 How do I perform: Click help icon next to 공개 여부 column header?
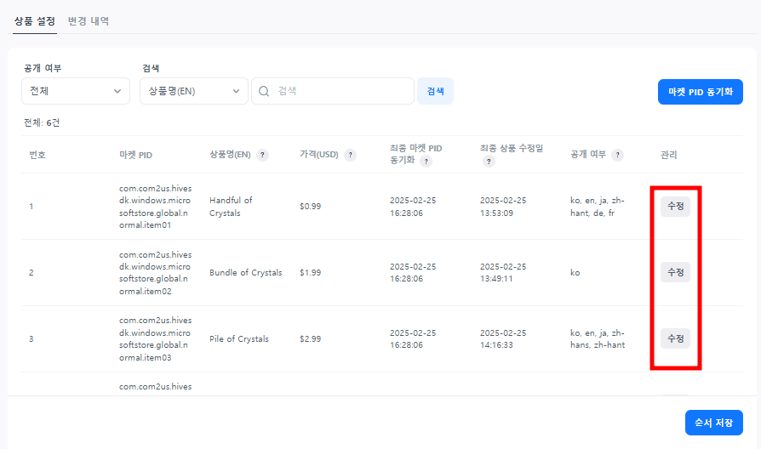[618, 155]
